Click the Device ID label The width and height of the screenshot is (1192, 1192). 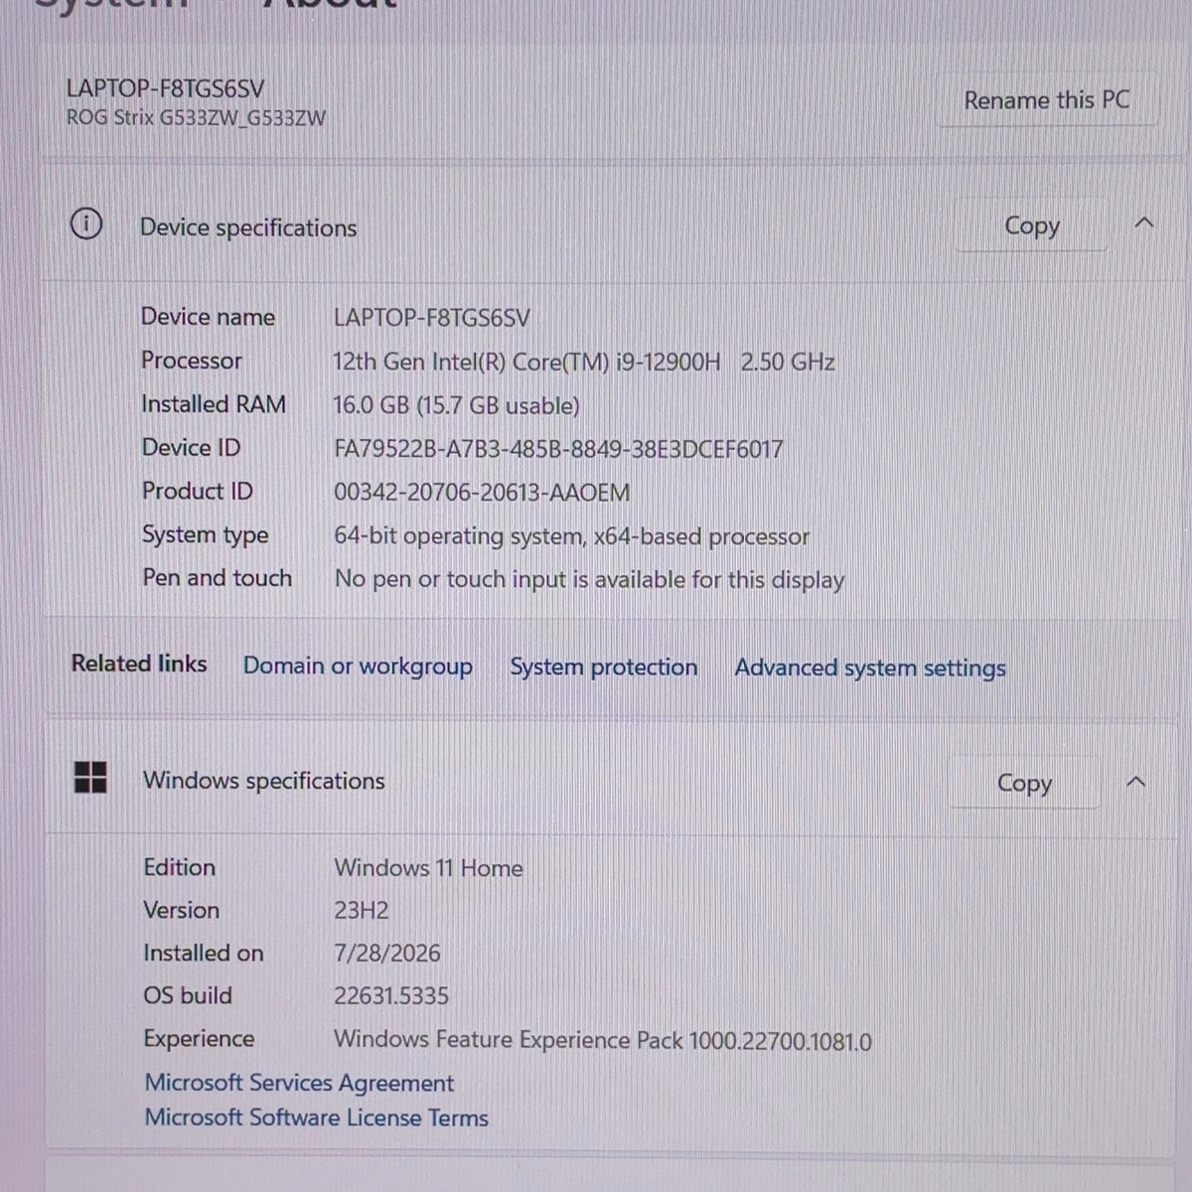[x=191, y=448]
